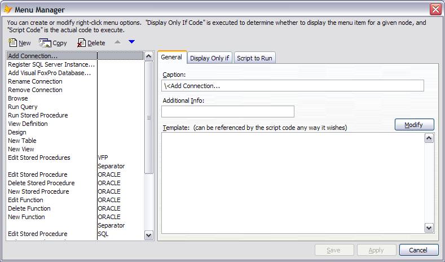
Task: Select the New Table row
Action: (x=75, y=141)
